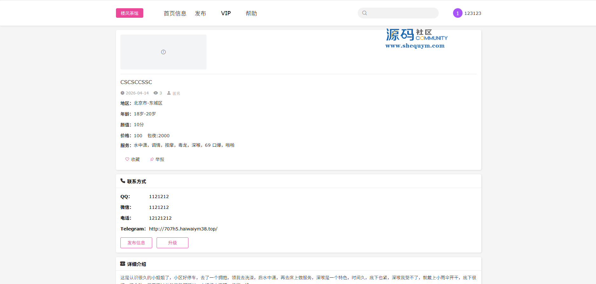Report the post via 举报
The image size is (596, 284).
(x=157, y=159)
